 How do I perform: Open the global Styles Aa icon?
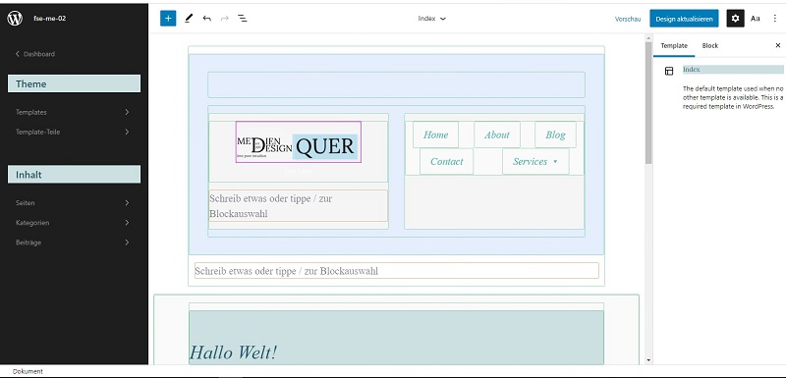[756, 19]
